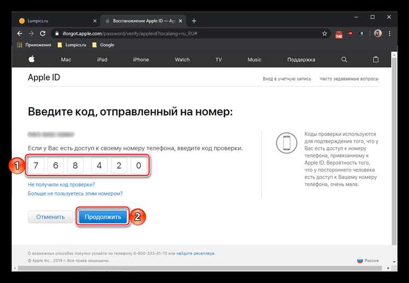Image resolution: width=409 pixels, height=283 pixels.
Task: Open the Приложения apps shortcut
Action: [34, 45]
